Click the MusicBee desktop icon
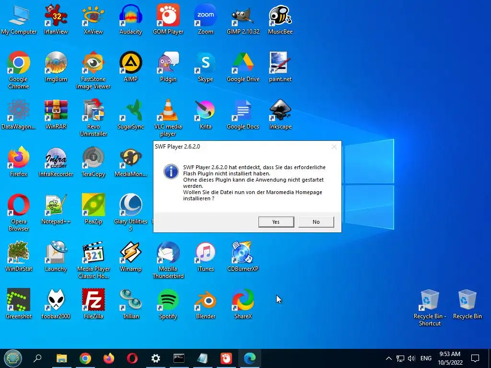The height and width of the screenshot is (368, 491). (280, 19)
